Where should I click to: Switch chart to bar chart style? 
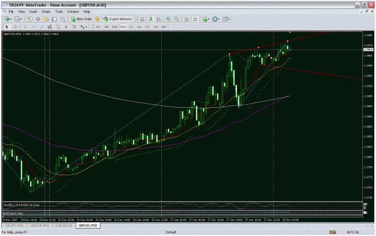click(x=142, y=19)
